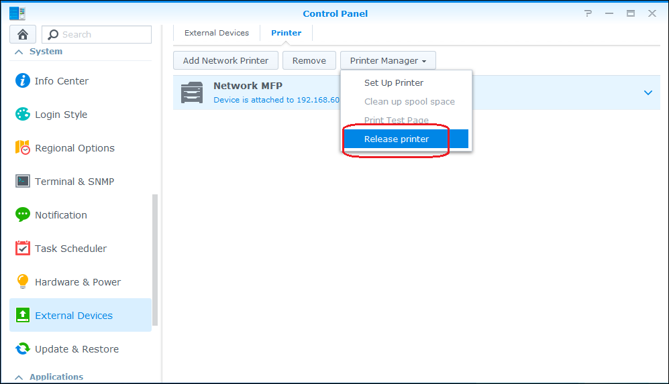Screen dimensions: 669x384
Task: Open the Control Panel home icon
Action: (23, 34)
